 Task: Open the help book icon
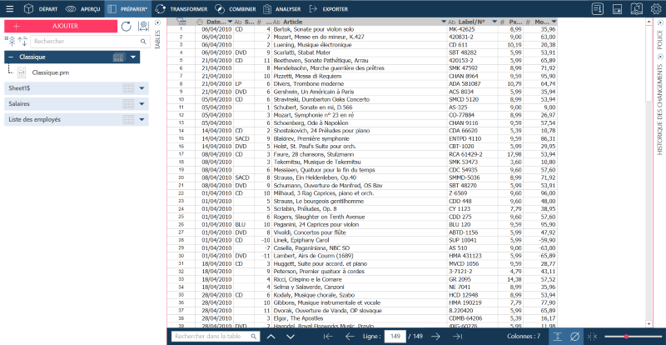(637, 8)
